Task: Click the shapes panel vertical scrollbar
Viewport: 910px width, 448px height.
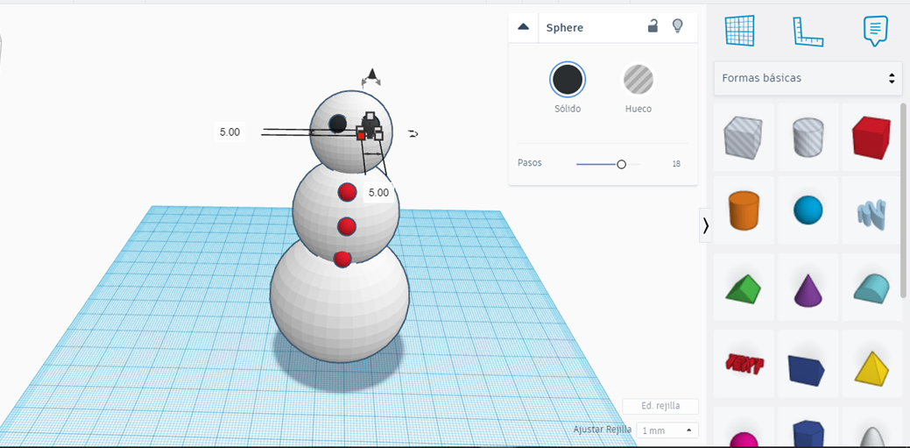Action: click(903, 201)
